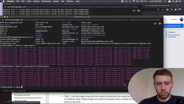The image size is (184, 104).
Task: Click the ls amp_export/ command line
Action: [28, 46]
